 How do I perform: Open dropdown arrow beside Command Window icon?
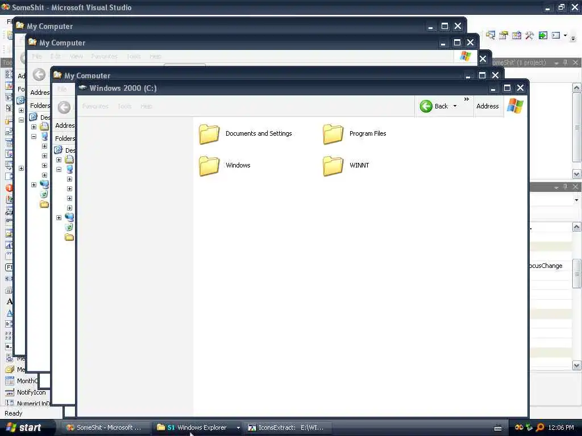coord(566,36)
